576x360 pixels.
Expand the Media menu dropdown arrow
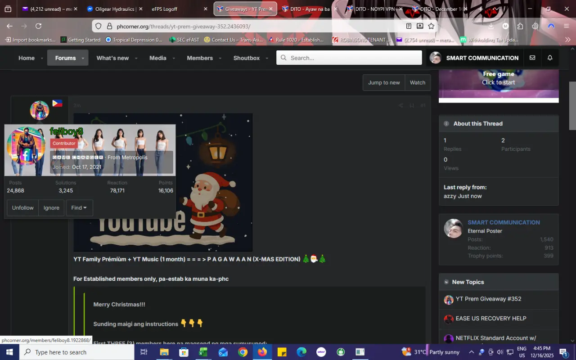[x=174, y=58]
